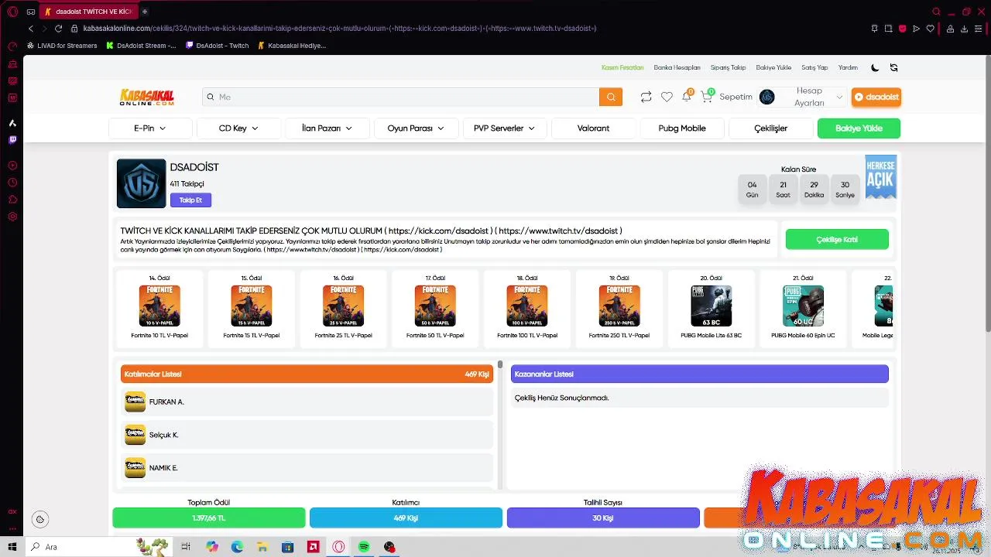The width and height of the screenshot is (991, 557).
Task: Click the snapshot icon in address bar
Action: 888,29
